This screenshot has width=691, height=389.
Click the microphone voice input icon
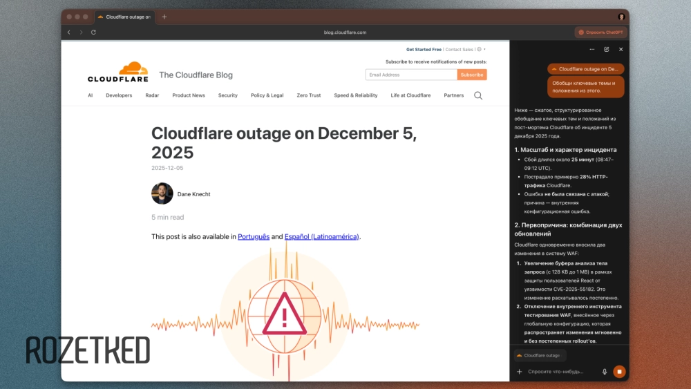[605, 372]
